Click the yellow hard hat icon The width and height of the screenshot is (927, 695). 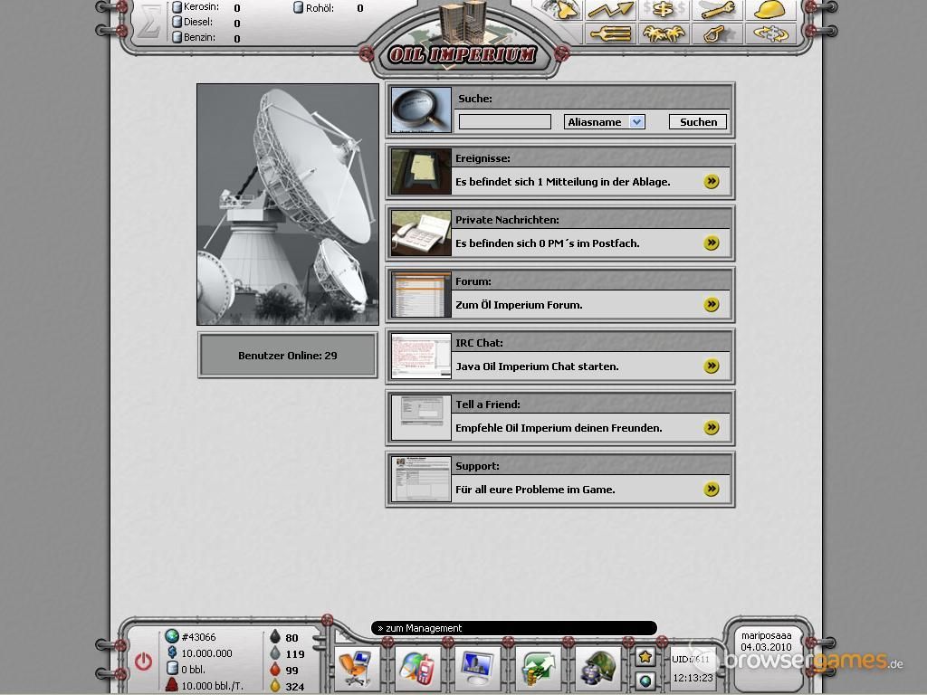point(769,9)
